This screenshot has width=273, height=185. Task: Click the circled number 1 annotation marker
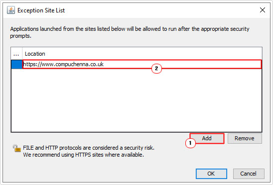[x=190, y=143]
